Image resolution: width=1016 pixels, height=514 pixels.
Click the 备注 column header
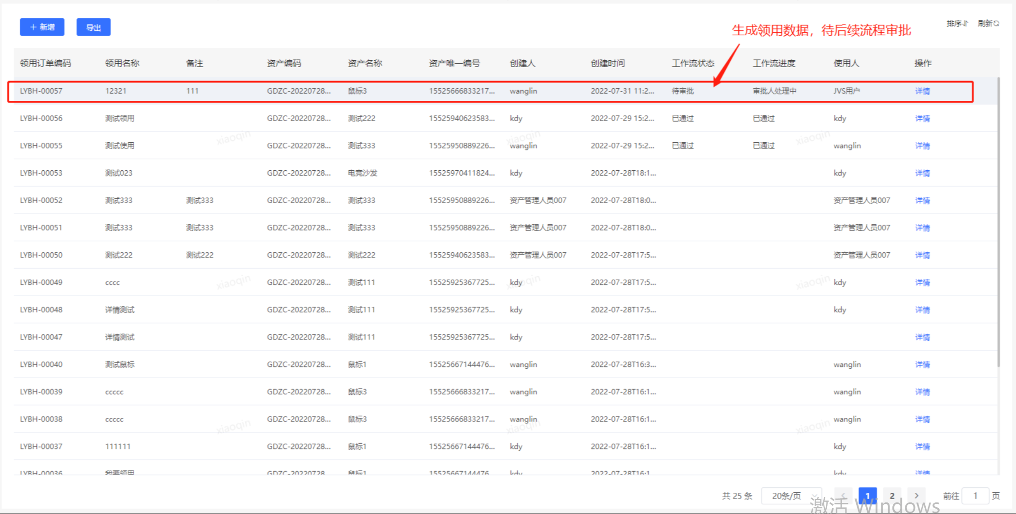[195, 63]
